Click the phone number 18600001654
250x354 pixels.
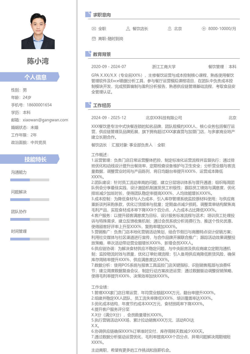pos(39,105)
